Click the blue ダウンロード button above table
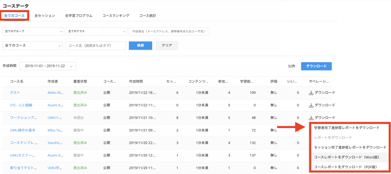This screenshot has height=174, width=391. (x=316, y=66)
